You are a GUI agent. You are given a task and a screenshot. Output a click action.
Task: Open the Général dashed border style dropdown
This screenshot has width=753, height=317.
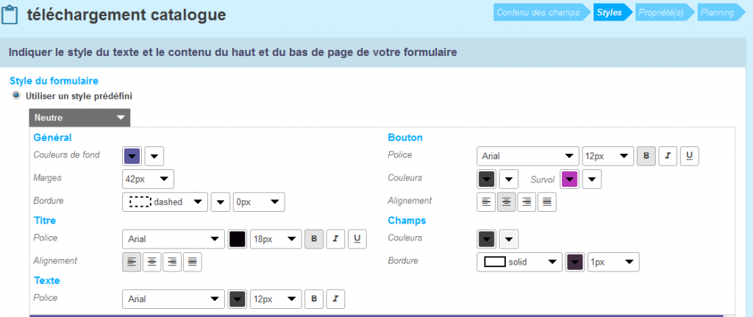165,202
